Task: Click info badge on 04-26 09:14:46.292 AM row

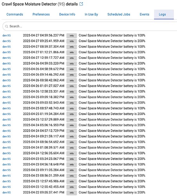Action: 72,75
